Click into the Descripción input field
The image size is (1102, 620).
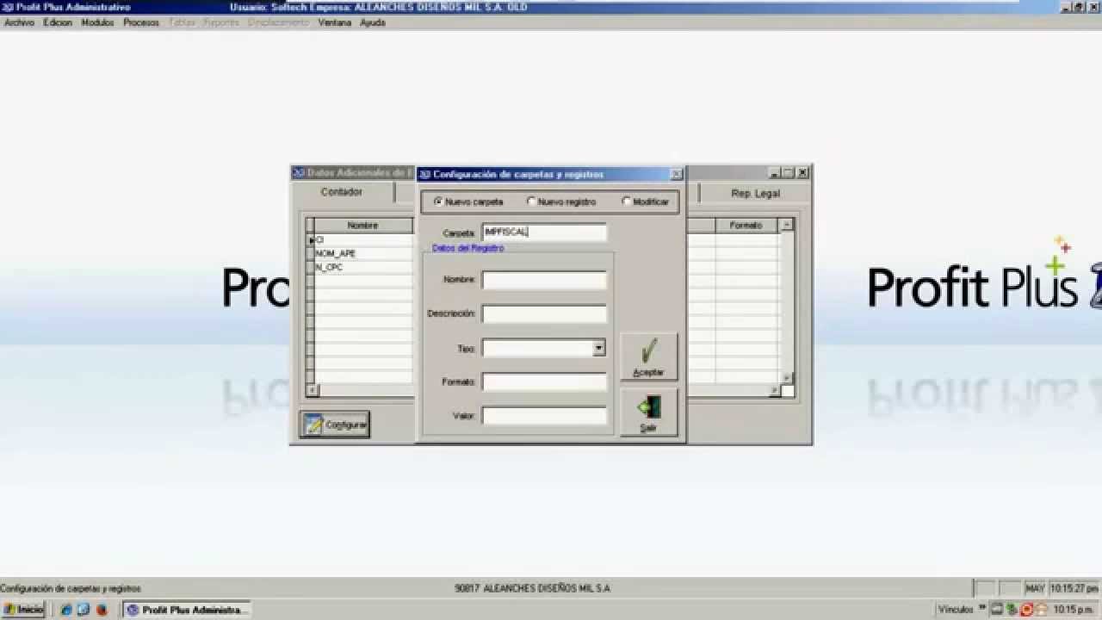tap(544, 313)
